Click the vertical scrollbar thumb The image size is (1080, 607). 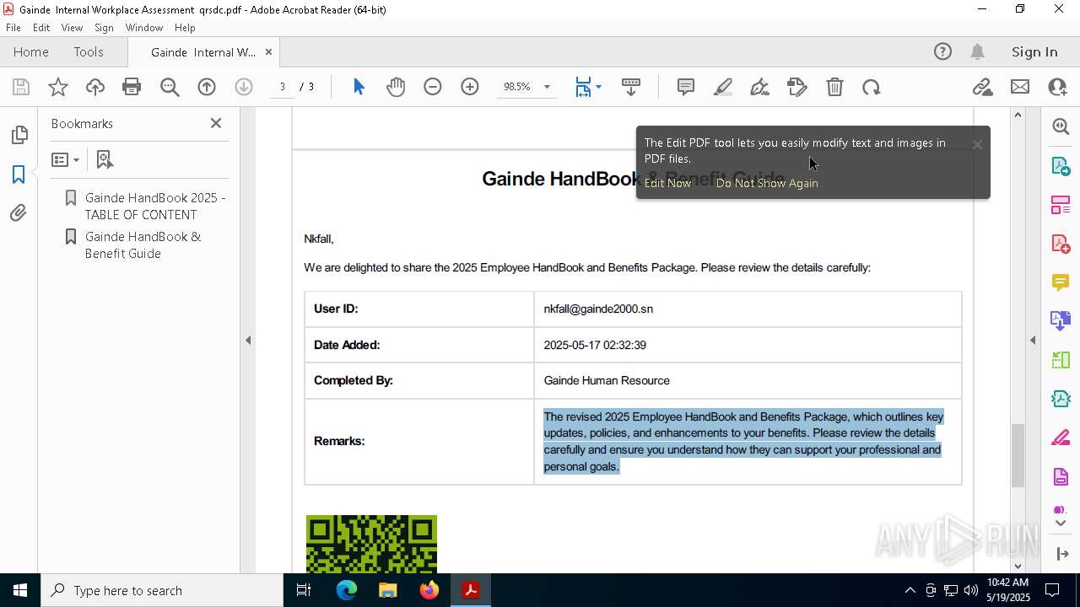point(1018,455)
